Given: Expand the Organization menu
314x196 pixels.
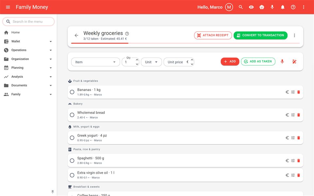Looking at the screenshot, I should [x=28, y=59].
